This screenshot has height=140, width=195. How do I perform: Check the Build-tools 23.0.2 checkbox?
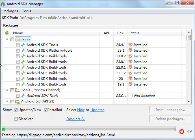click(x=18, y=56)
